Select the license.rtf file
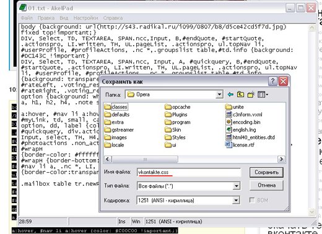The image size is (322, 234). [x=240, y=145]
